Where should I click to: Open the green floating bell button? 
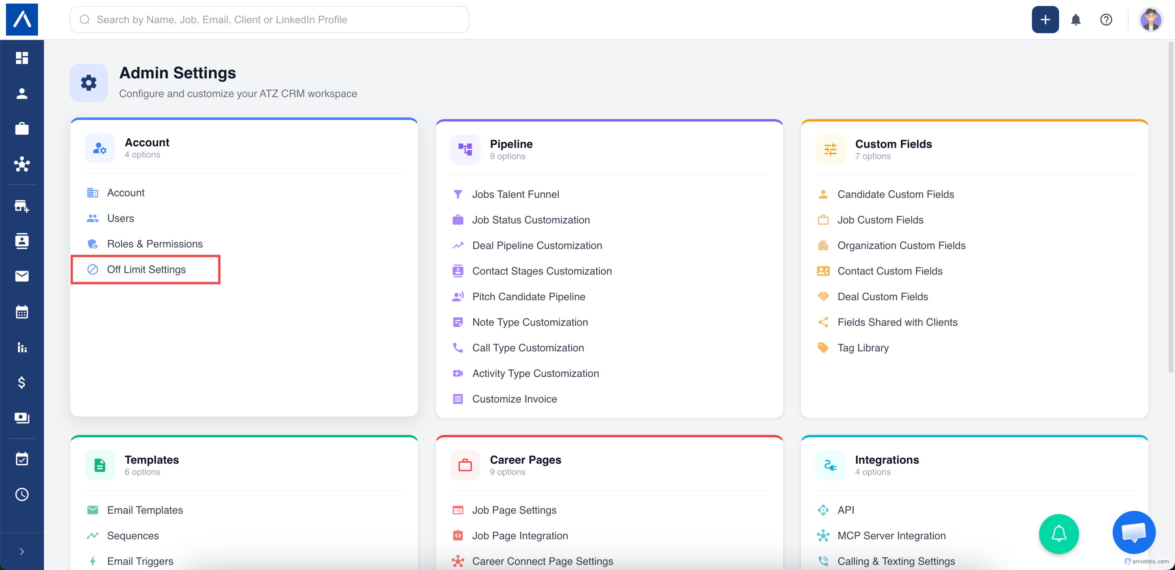[x=1058, y=534]
